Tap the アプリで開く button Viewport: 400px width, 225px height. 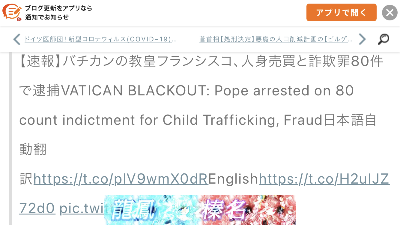[341, 13]
